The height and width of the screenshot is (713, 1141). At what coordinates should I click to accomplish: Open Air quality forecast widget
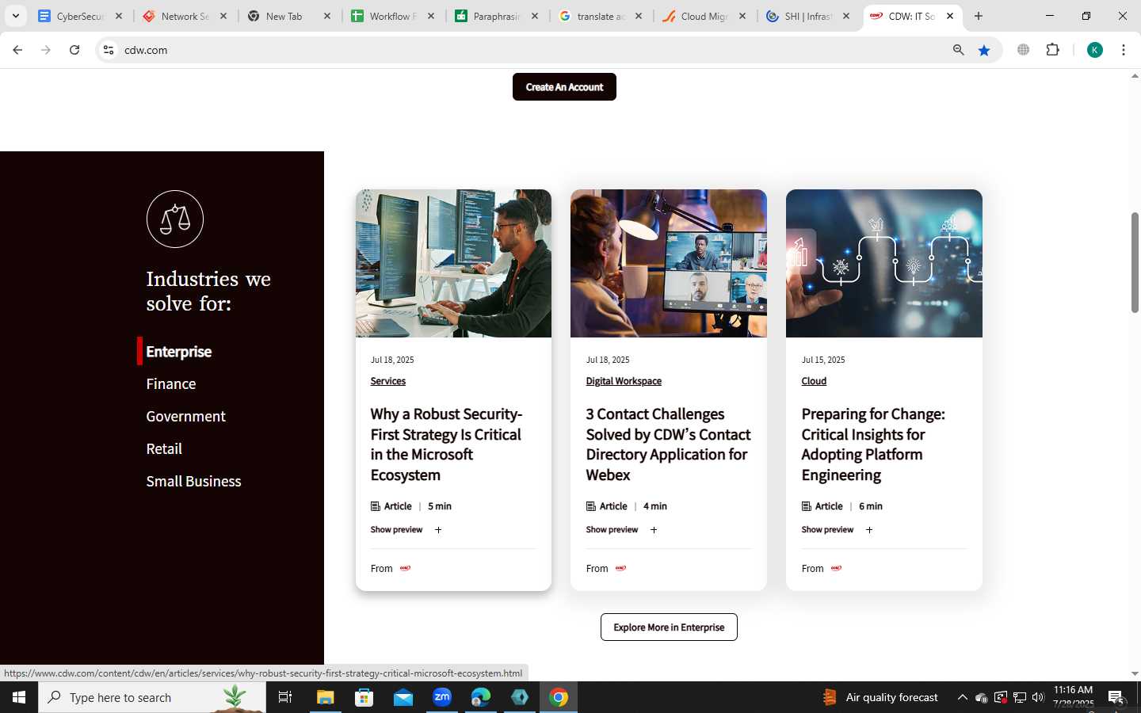pos(880,697)
